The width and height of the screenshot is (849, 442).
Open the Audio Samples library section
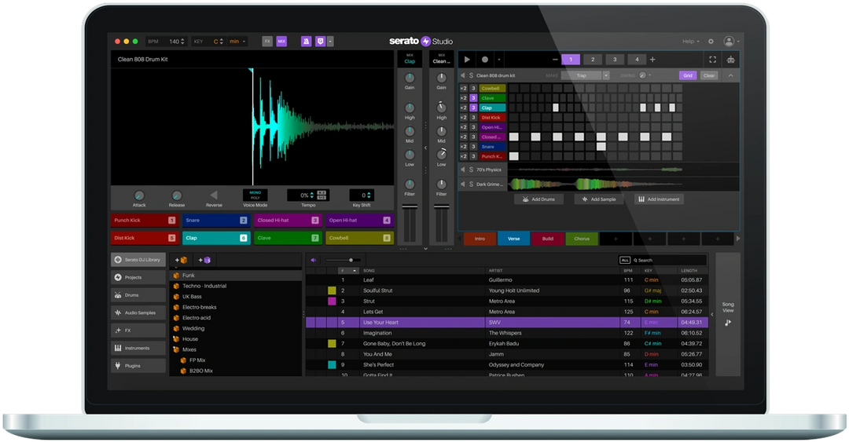(x=138, y=312)
